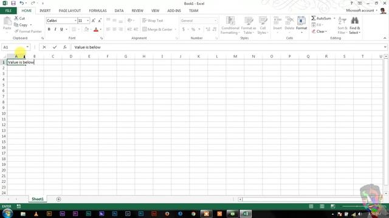Open Excel Help question mark
389x218 pixels.
tap(351, 3)
